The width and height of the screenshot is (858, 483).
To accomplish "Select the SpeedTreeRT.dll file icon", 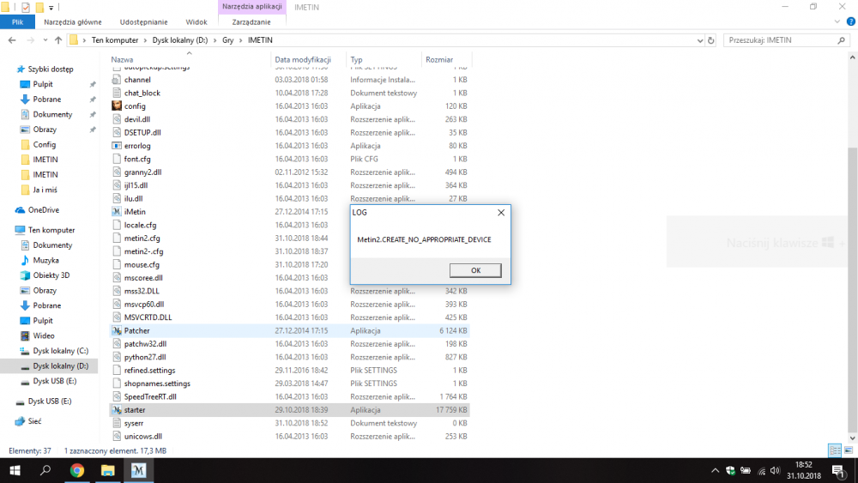I will tap(117, 396).
